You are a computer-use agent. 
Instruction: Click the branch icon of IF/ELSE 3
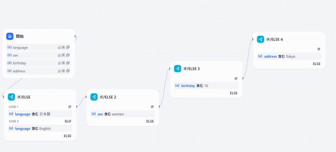tap(178, 69)
